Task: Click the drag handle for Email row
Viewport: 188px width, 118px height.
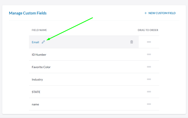Action: (x=149, y=42)
